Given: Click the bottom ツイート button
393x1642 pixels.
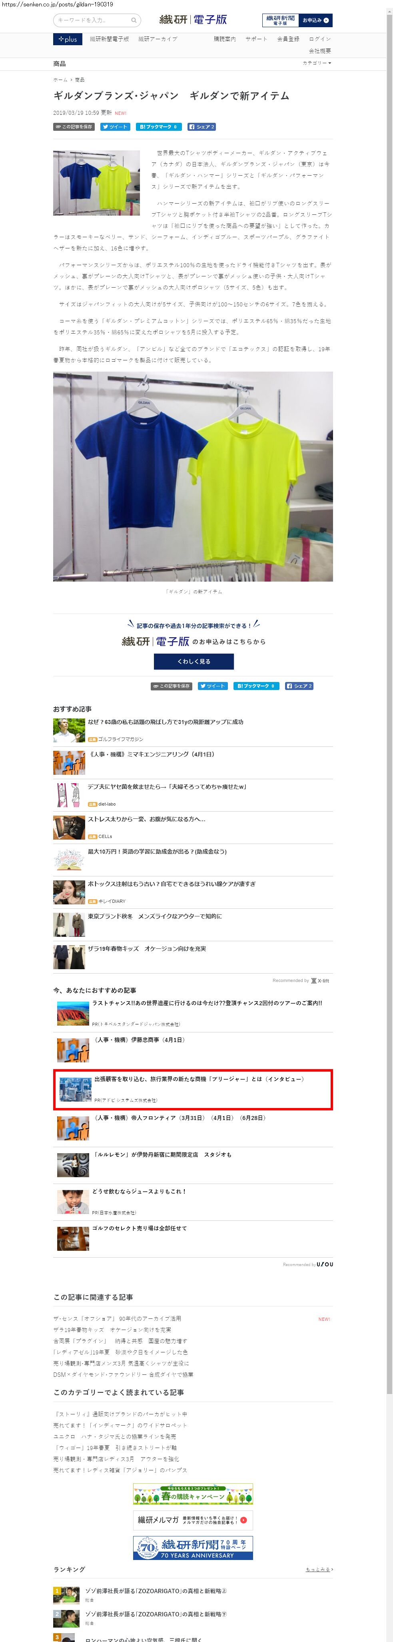Looking at the screenshot, I should coord(213,686).
